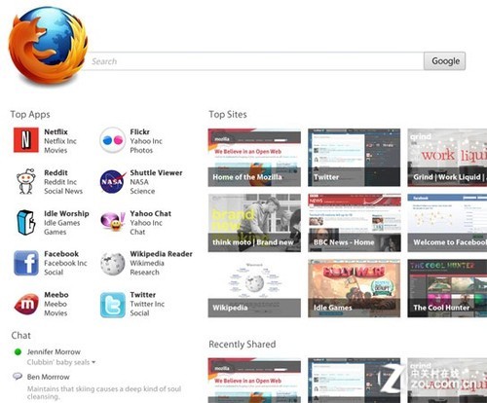Click Photos category under Flickr
The image size is (487, 403).
click(141, 150)
